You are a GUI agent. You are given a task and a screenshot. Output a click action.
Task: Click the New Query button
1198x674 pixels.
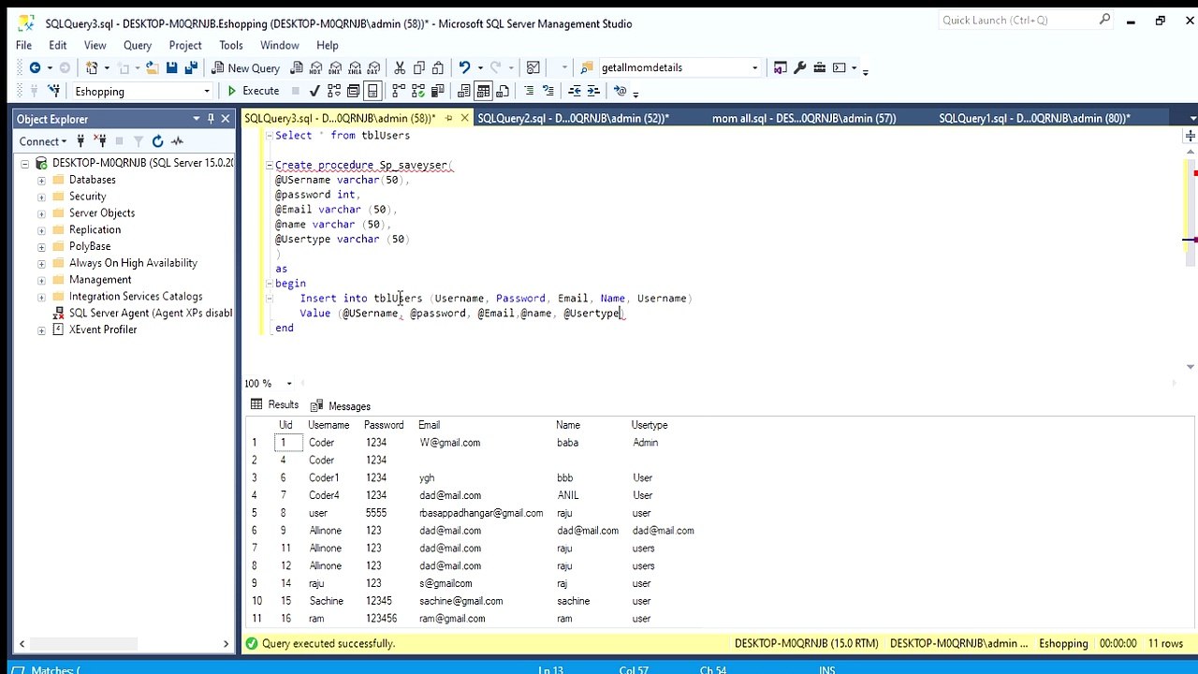tap(245, 67)
